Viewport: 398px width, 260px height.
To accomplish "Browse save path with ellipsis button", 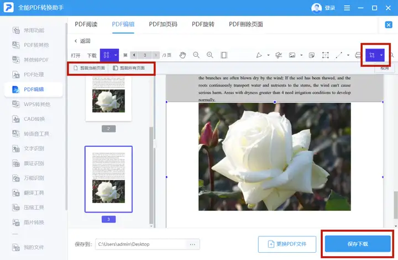I will click(x=193, y=245).
